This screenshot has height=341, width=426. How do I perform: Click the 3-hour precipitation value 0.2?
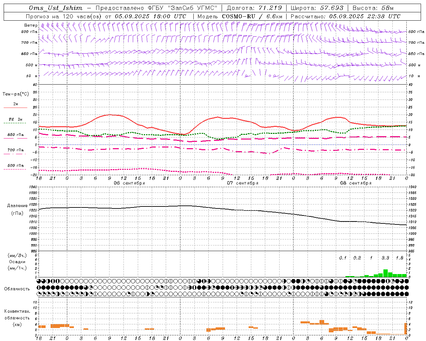357,258
